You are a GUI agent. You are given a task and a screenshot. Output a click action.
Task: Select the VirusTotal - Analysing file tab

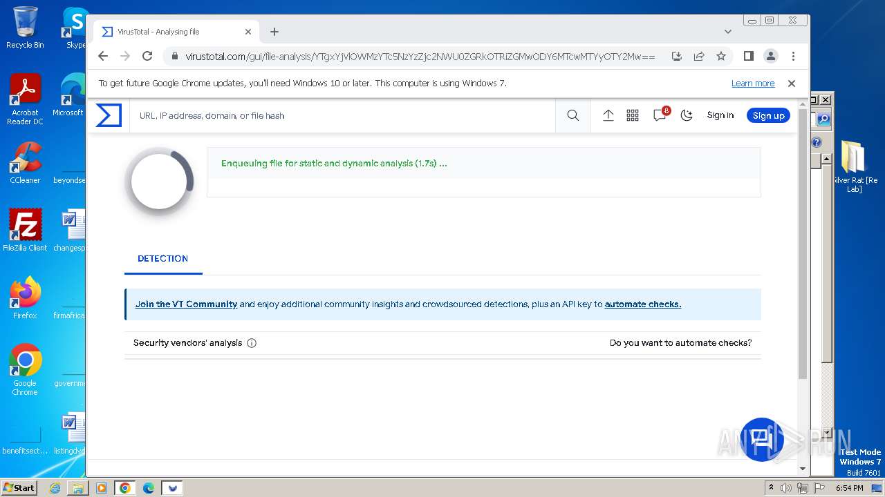[x=177, y=32]
